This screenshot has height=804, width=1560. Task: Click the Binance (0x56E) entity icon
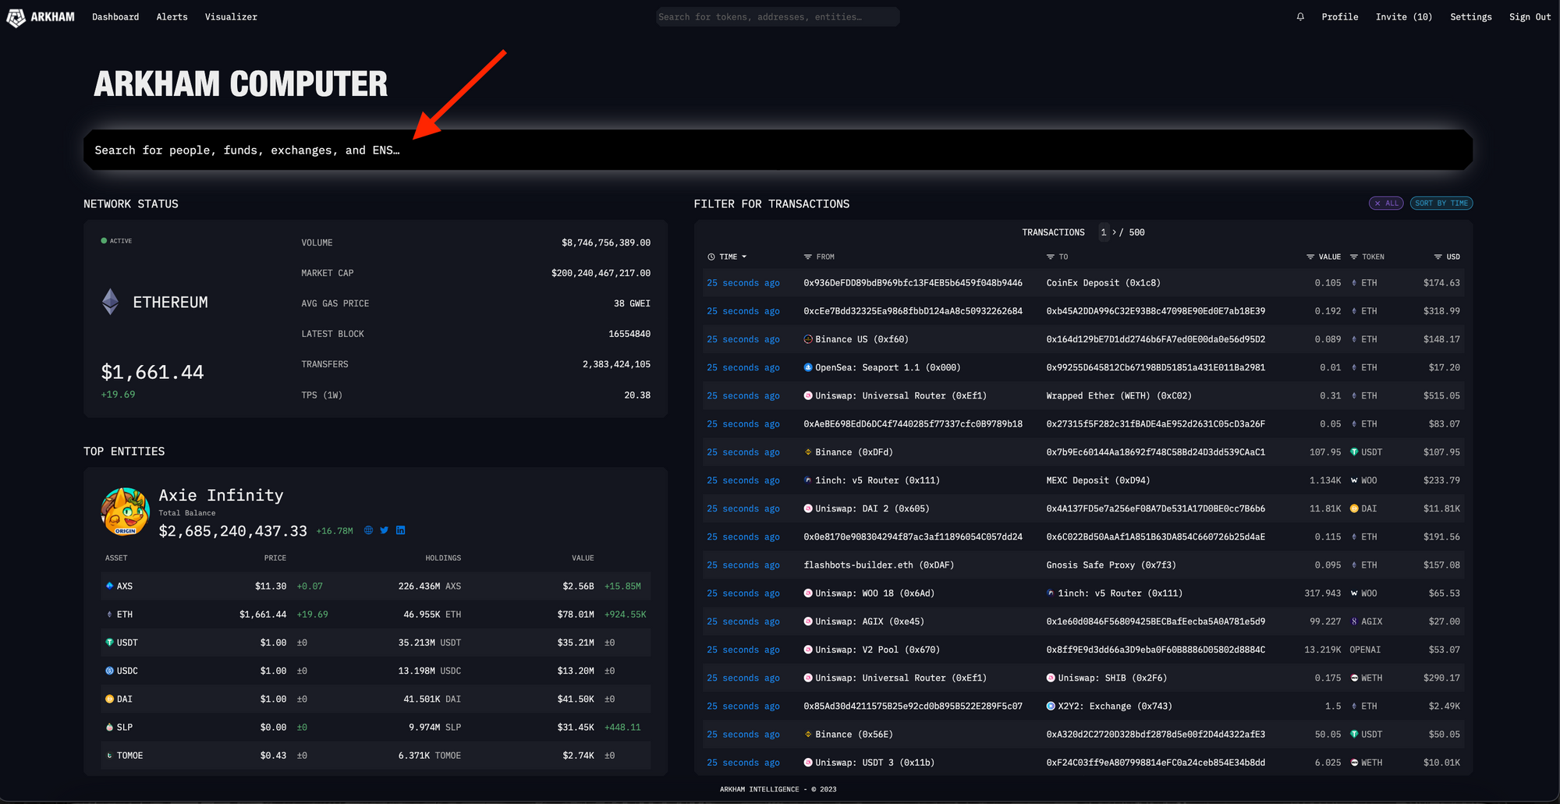pyautogui.click(x=808, y=735)
